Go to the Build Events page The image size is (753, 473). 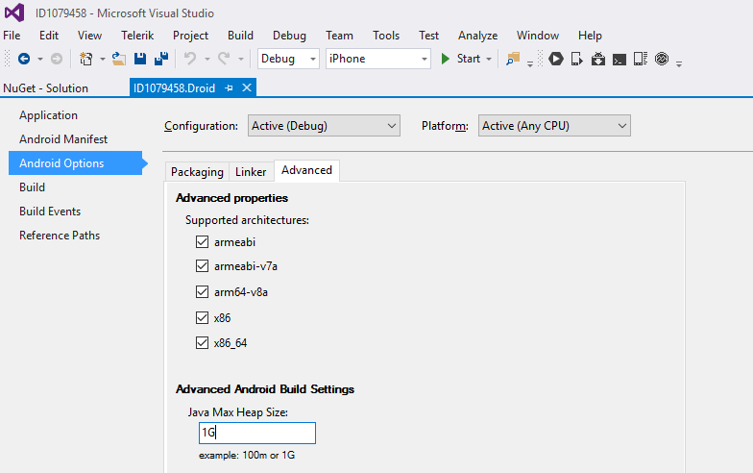click(50, 212)
